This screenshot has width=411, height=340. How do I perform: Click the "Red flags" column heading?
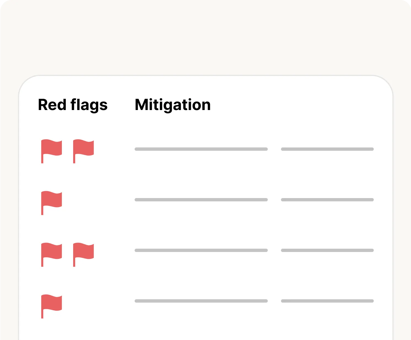[73, 105]
